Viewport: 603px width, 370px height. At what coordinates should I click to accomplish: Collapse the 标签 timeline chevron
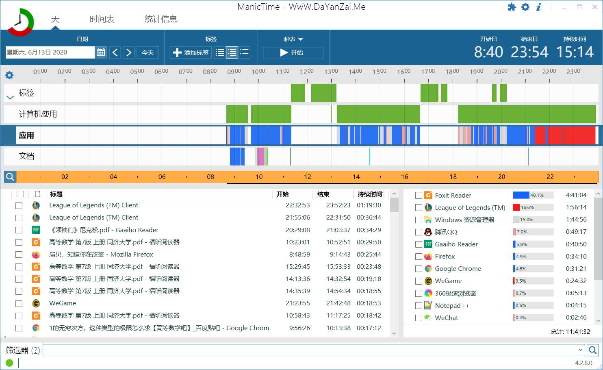[10, 97]
